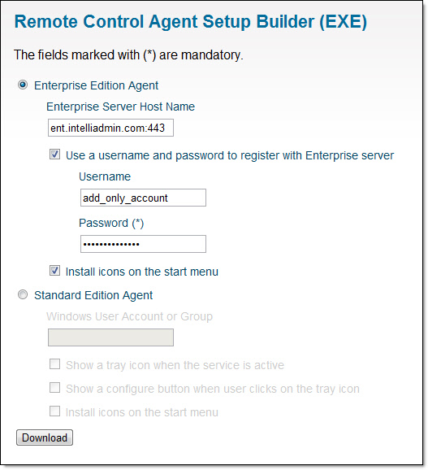
Task: Click the 'Enterprise Server Host Name' label
Action: pos(121,107)
